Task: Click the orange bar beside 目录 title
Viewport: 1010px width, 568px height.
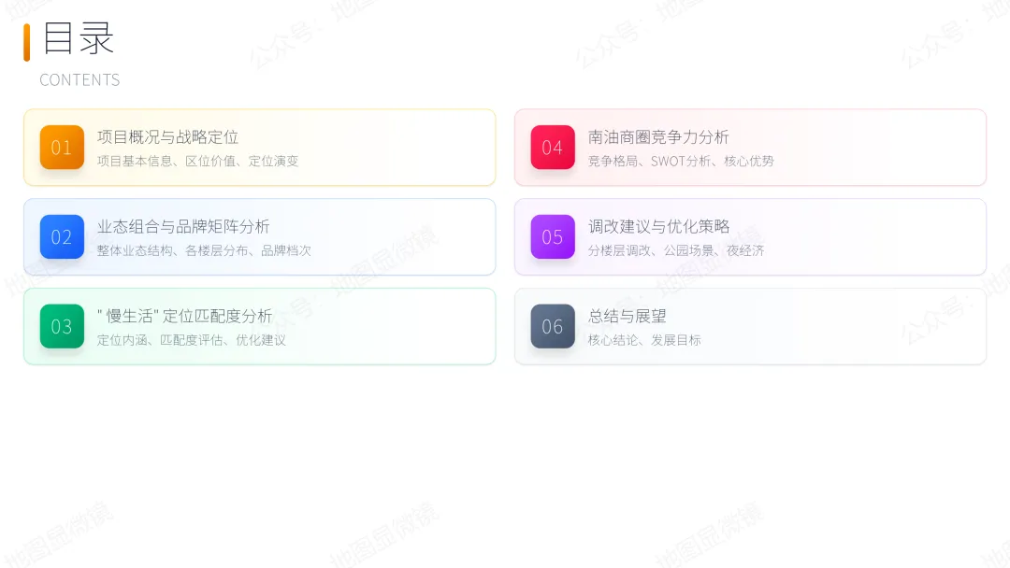Action: click(27, 42)
